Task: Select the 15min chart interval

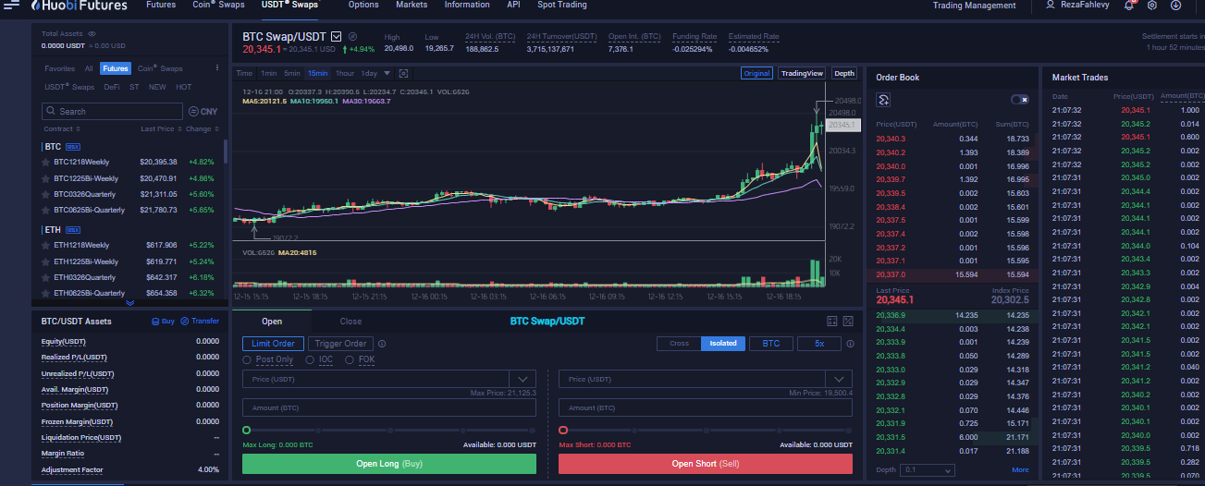Action: point(317,73)
